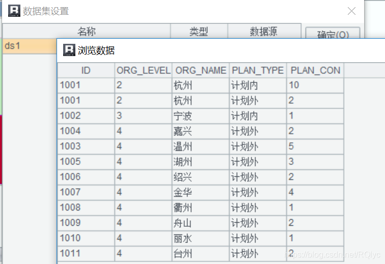Select the cell showing ID 1004

click(86, 131)
